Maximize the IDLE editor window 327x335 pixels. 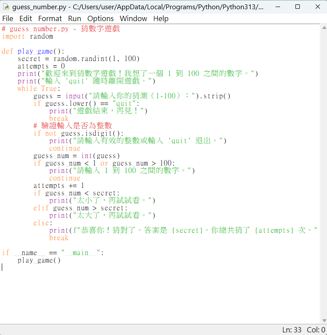298,7
